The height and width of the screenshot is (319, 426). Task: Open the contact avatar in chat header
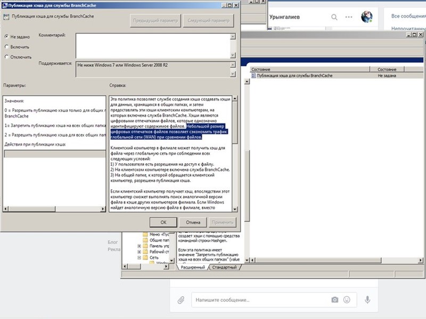(x=366, y=17)
